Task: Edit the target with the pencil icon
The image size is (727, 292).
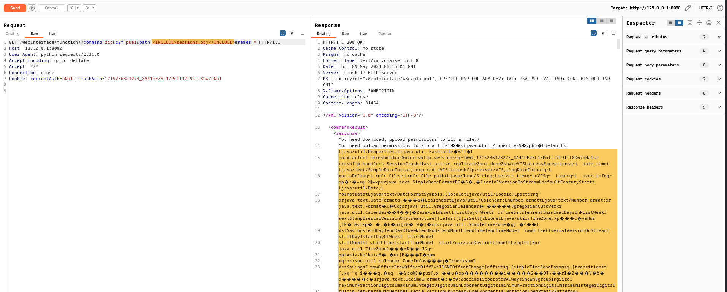Action: [x=688, y=8]
